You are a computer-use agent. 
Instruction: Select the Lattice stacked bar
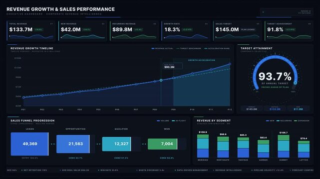(x=304, y=149)
